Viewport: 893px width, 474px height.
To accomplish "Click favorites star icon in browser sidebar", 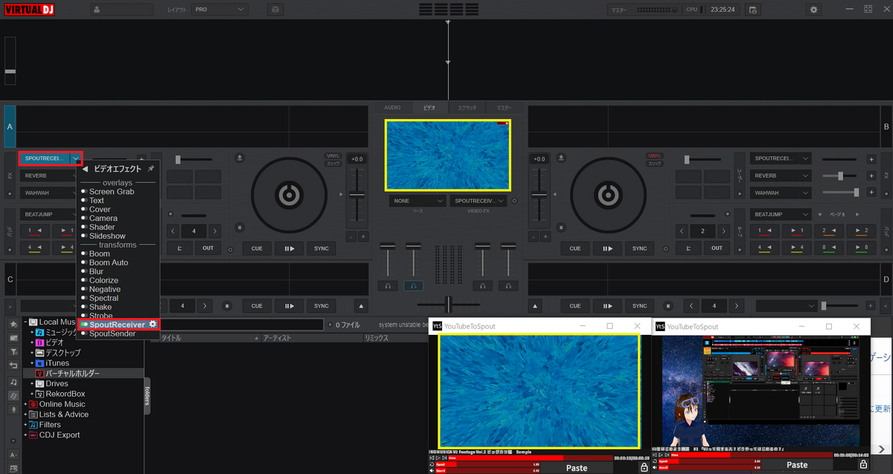I will 13,324.
